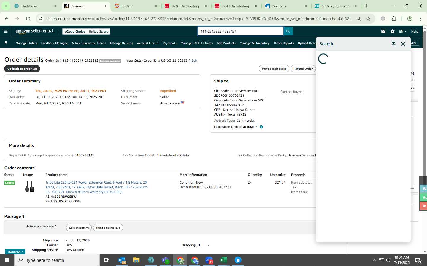Click the Refund Order button
The width and height of the screenshot is (427, 266).
[x=303, y=69]
